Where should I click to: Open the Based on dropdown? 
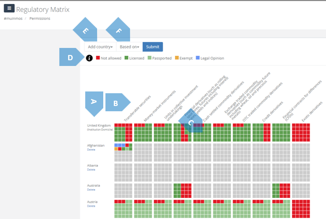(129, 47)
